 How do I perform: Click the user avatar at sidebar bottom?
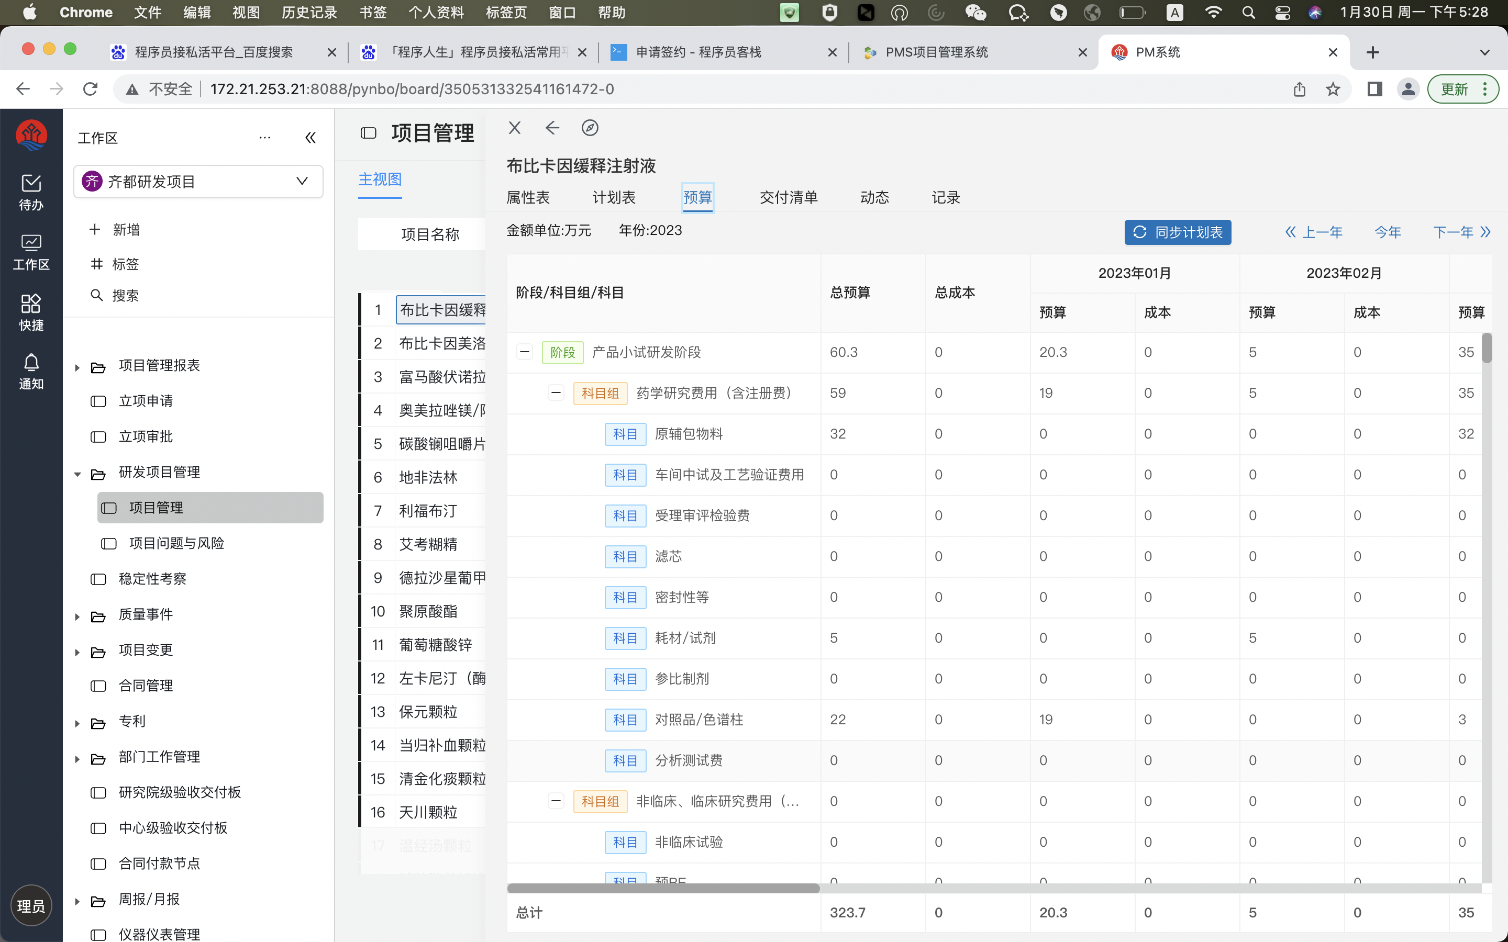31,905
